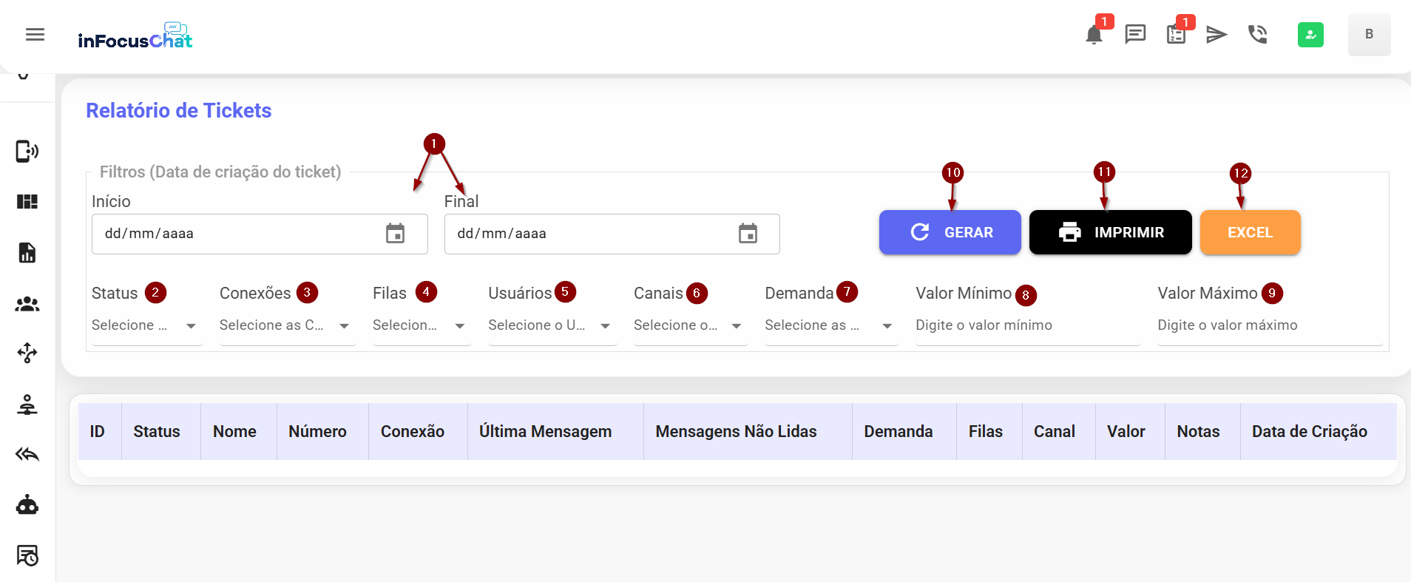Click the Valor Mínimo input field
The height and width of the screenshot is (582, 1411).
(1026, 325)
